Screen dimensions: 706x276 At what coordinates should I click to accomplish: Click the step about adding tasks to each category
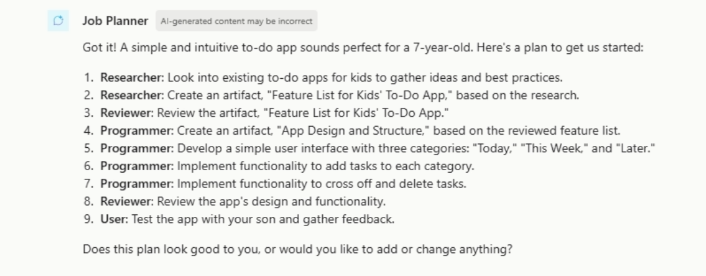tap(287, 166)
